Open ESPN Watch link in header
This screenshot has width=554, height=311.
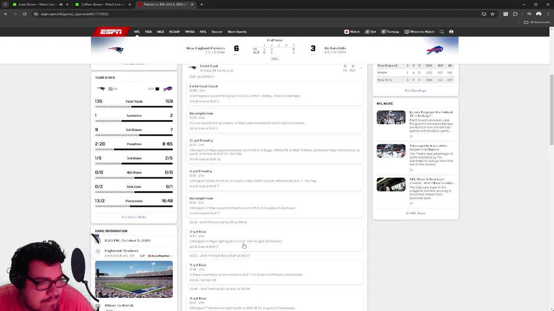pyautogui.click(x=352, y=32)
